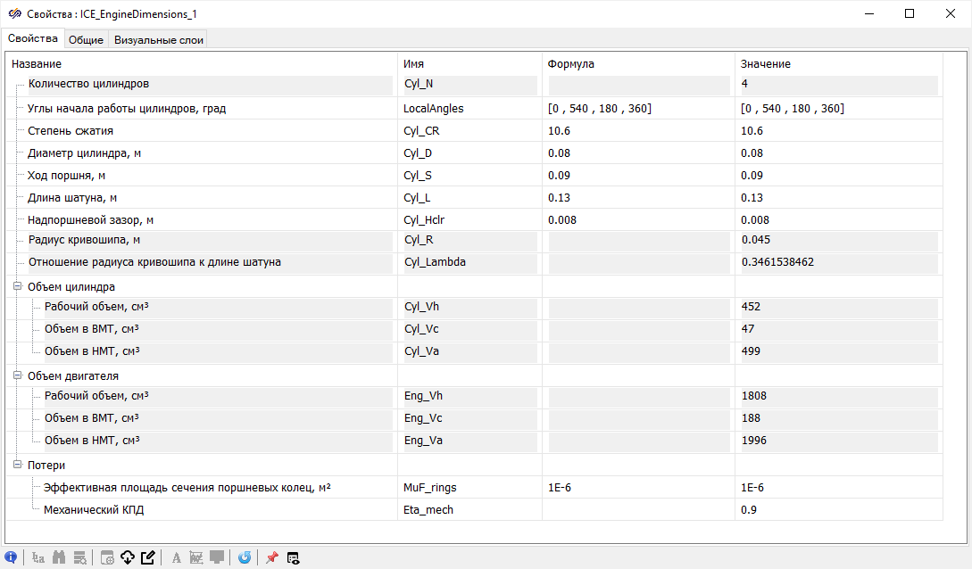The height and width of the screenshot is (569, 972).
Task: Click the cloud download icon
Action: click(x=128, y=558)
